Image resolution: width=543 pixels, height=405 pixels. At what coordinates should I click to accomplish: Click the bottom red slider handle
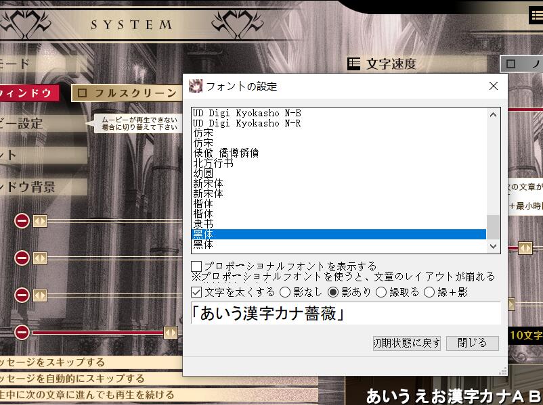tap(171, 331)
